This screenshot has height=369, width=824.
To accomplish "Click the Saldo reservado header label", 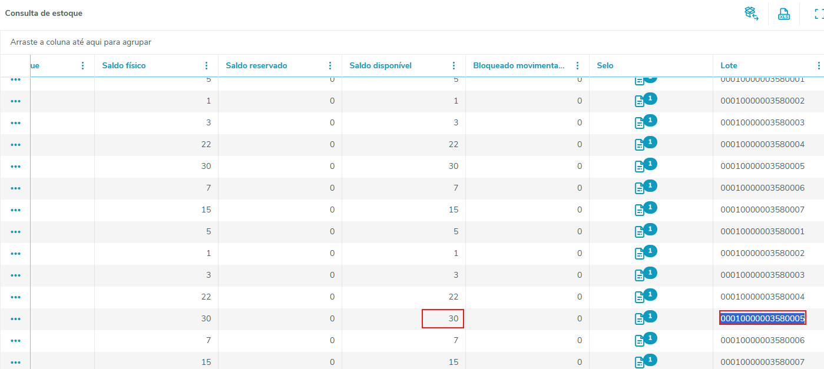I will tap(256, 66).
